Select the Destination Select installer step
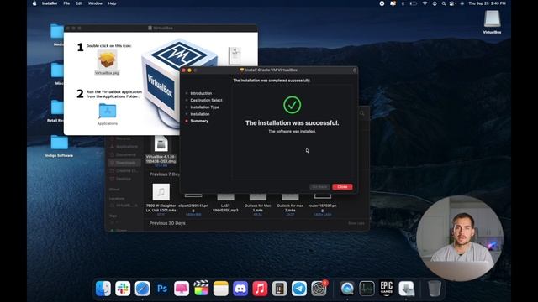 tap(206, 100)
